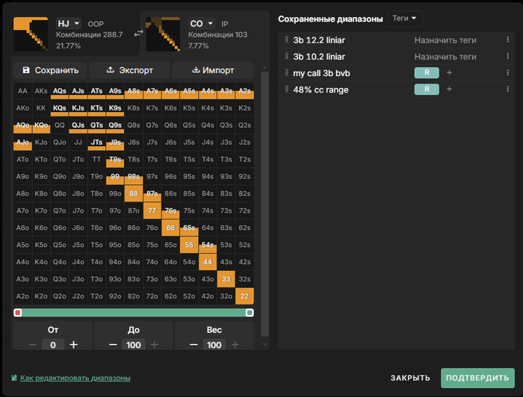
Task: Click the 'До' value field showing 100
Action: coord(134,345)
